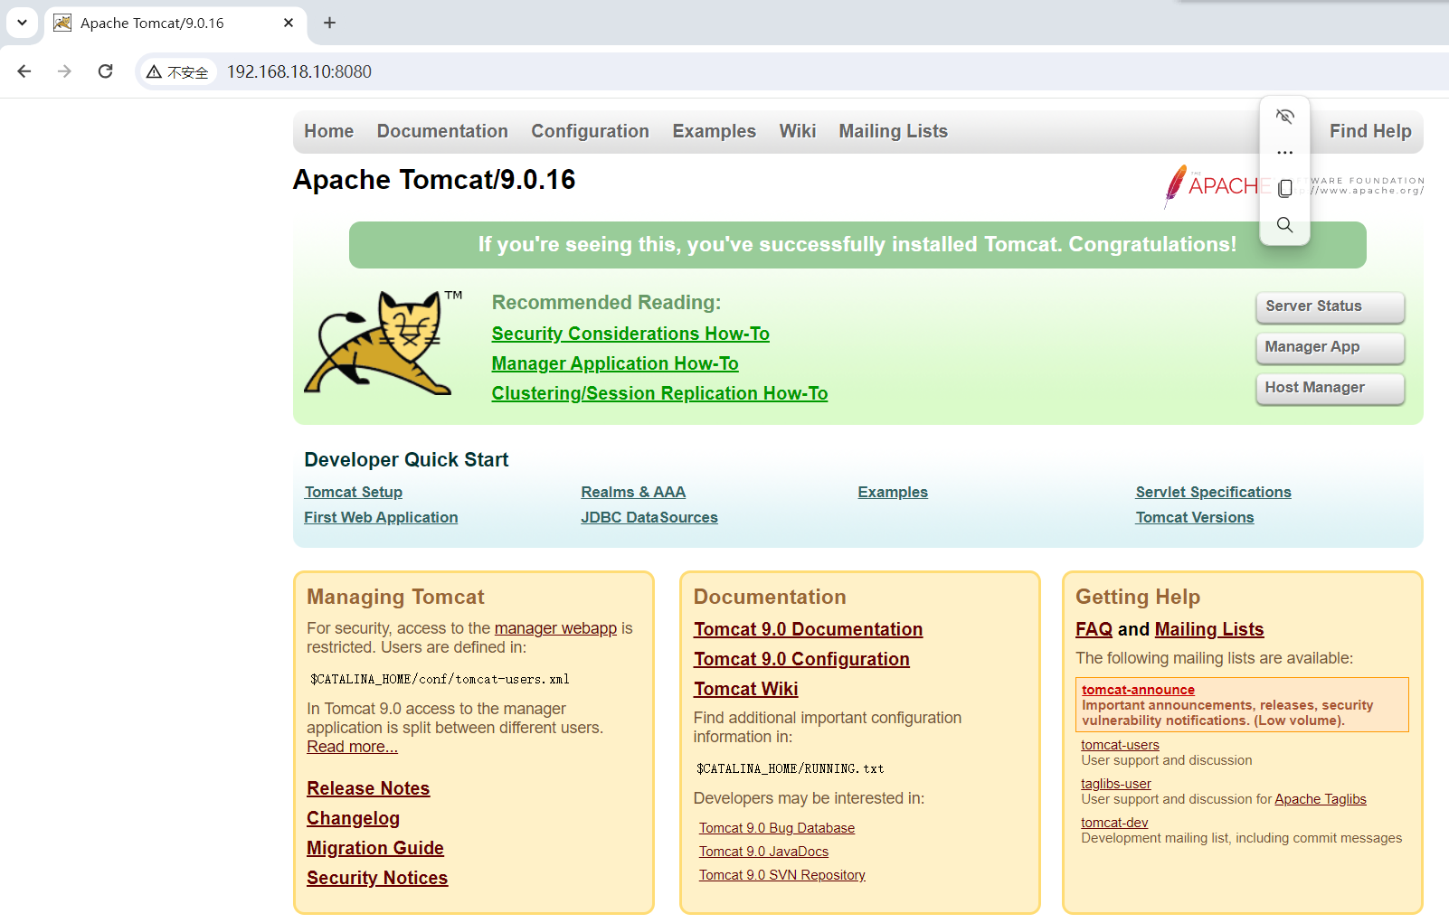Click the copy icon in floating toolbar

[x=1285, y=188]
